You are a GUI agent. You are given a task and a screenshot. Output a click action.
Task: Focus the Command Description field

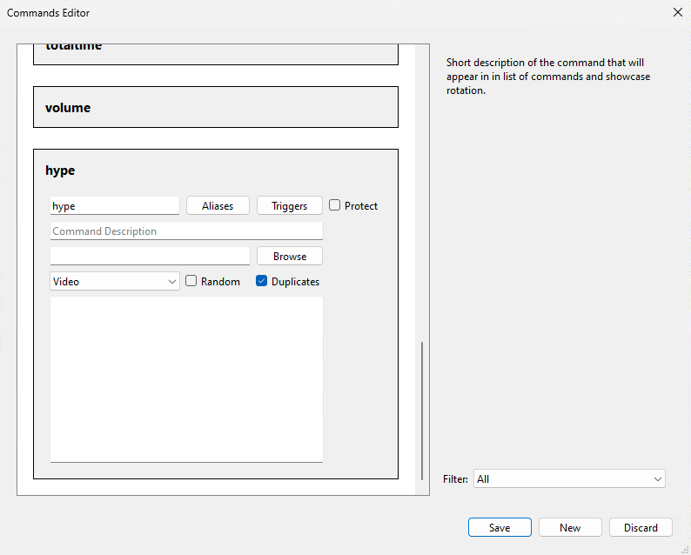click(186, 231)
